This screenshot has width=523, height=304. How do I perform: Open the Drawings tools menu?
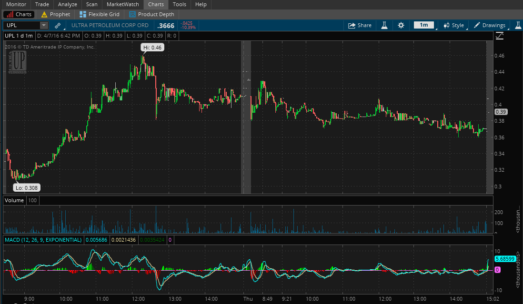pos(489,25)
